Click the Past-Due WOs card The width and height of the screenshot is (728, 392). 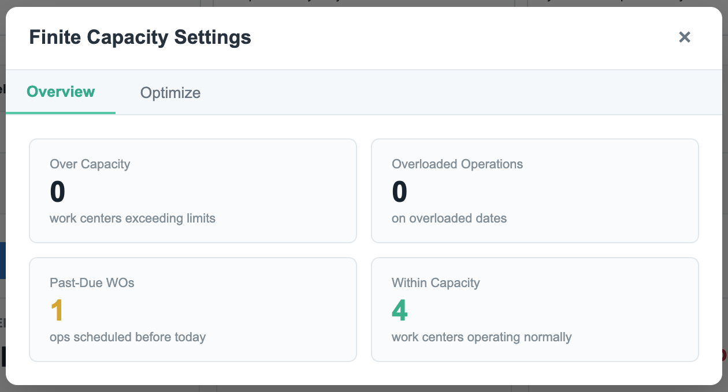coord(193,310)
